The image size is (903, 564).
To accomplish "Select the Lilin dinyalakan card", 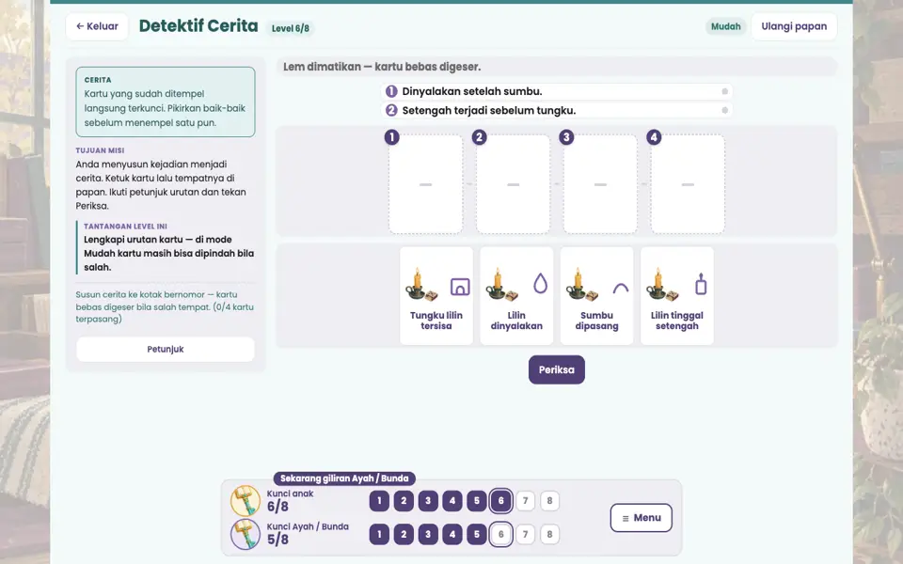I will [516, 296].
